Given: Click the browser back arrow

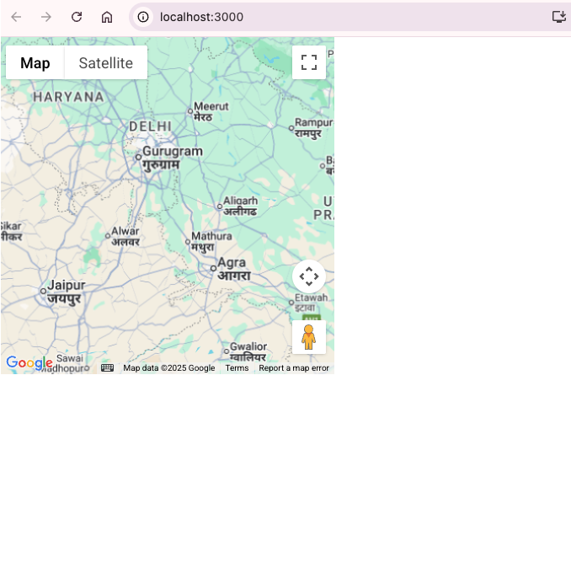Looking at the screenshot, I should point(16,17).
